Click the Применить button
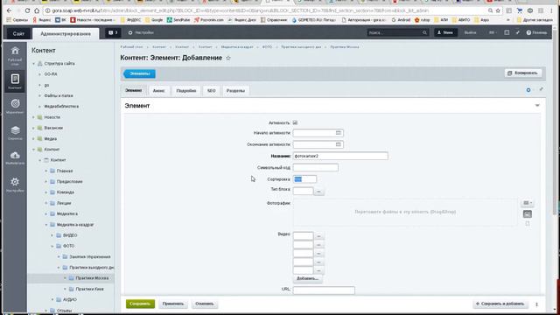Screen dimensions: 560x315 point(173,304)
